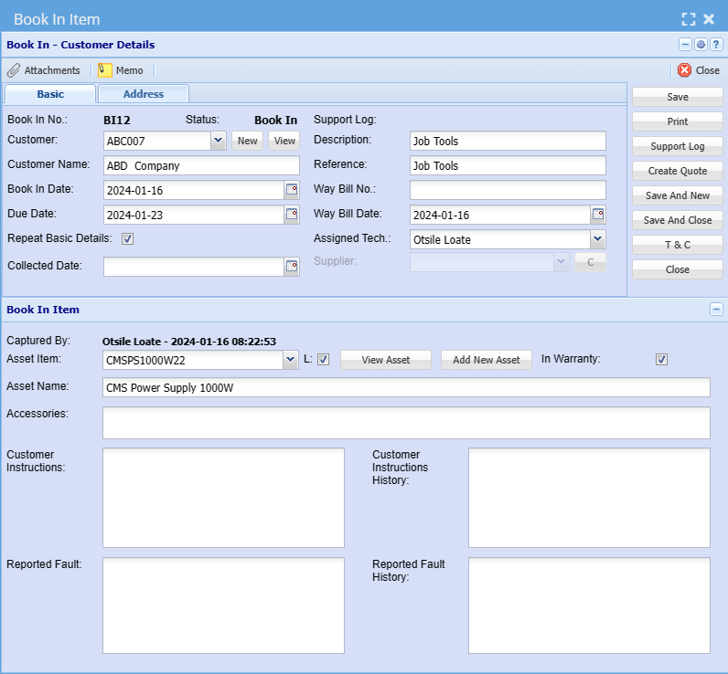Click the Create Quote button
728x674 pixels.
click(677, 171)
